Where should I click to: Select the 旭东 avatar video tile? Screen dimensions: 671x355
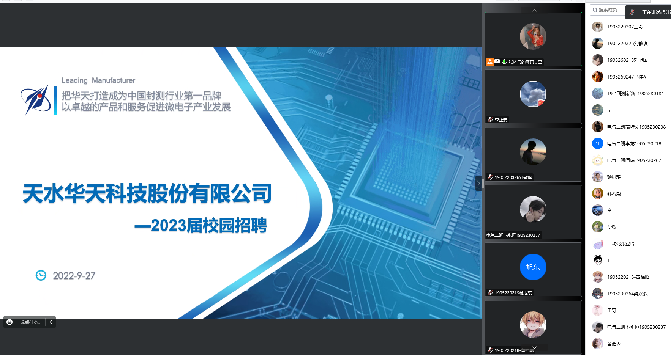pos(533,267)
